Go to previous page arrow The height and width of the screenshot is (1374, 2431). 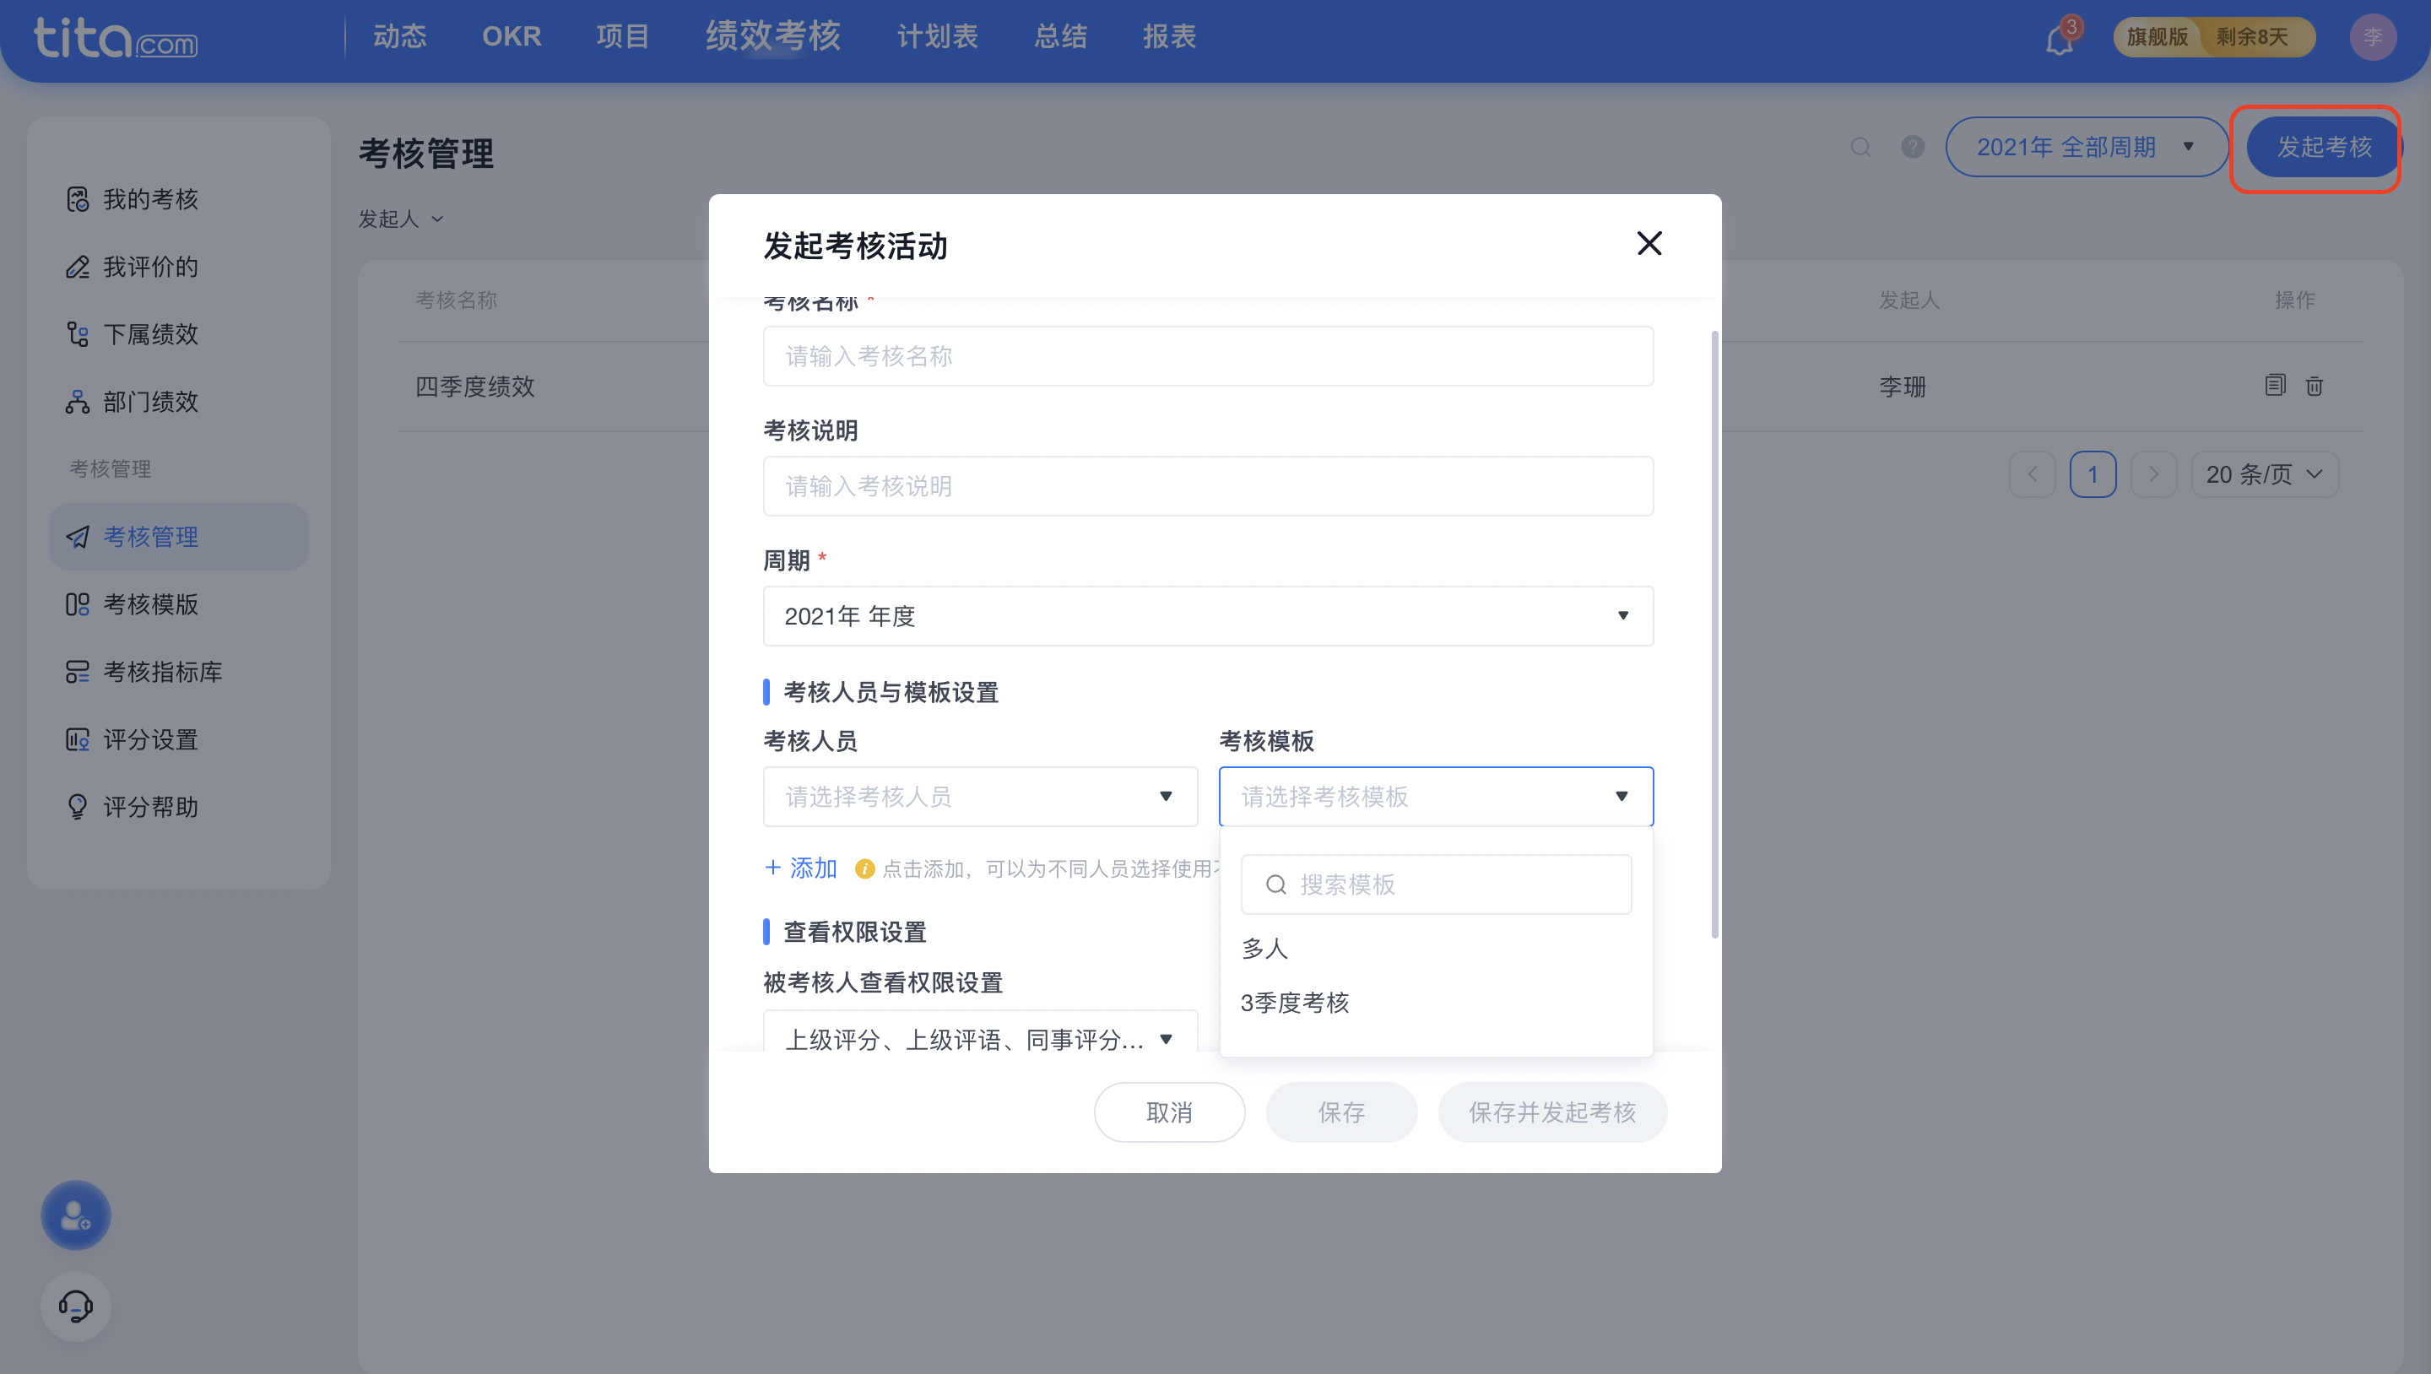click(2032, 473)
